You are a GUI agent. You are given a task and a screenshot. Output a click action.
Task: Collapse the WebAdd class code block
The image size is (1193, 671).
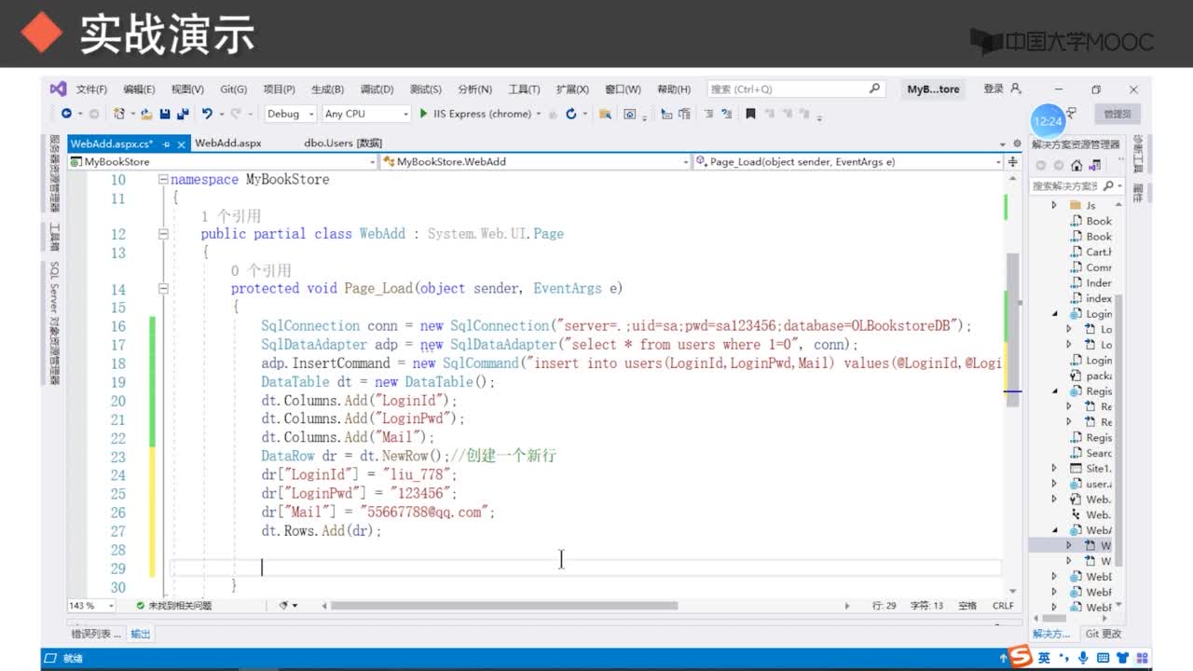tap(163, 234)
